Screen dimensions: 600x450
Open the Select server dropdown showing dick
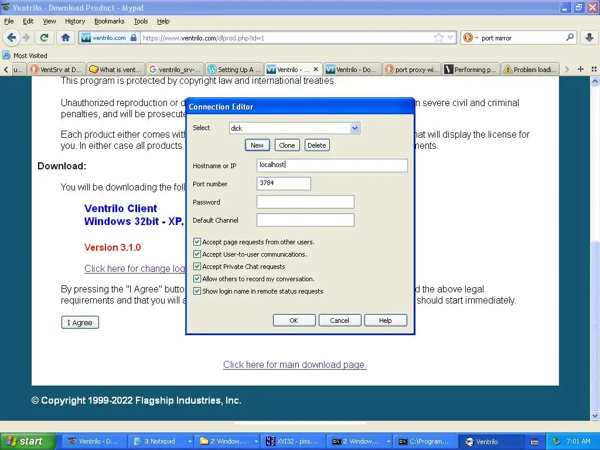coord(294,128)
